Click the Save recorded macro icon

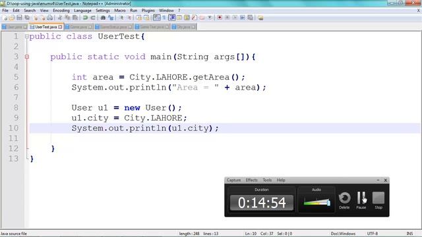pyautogui.click(x=251, y=18)
